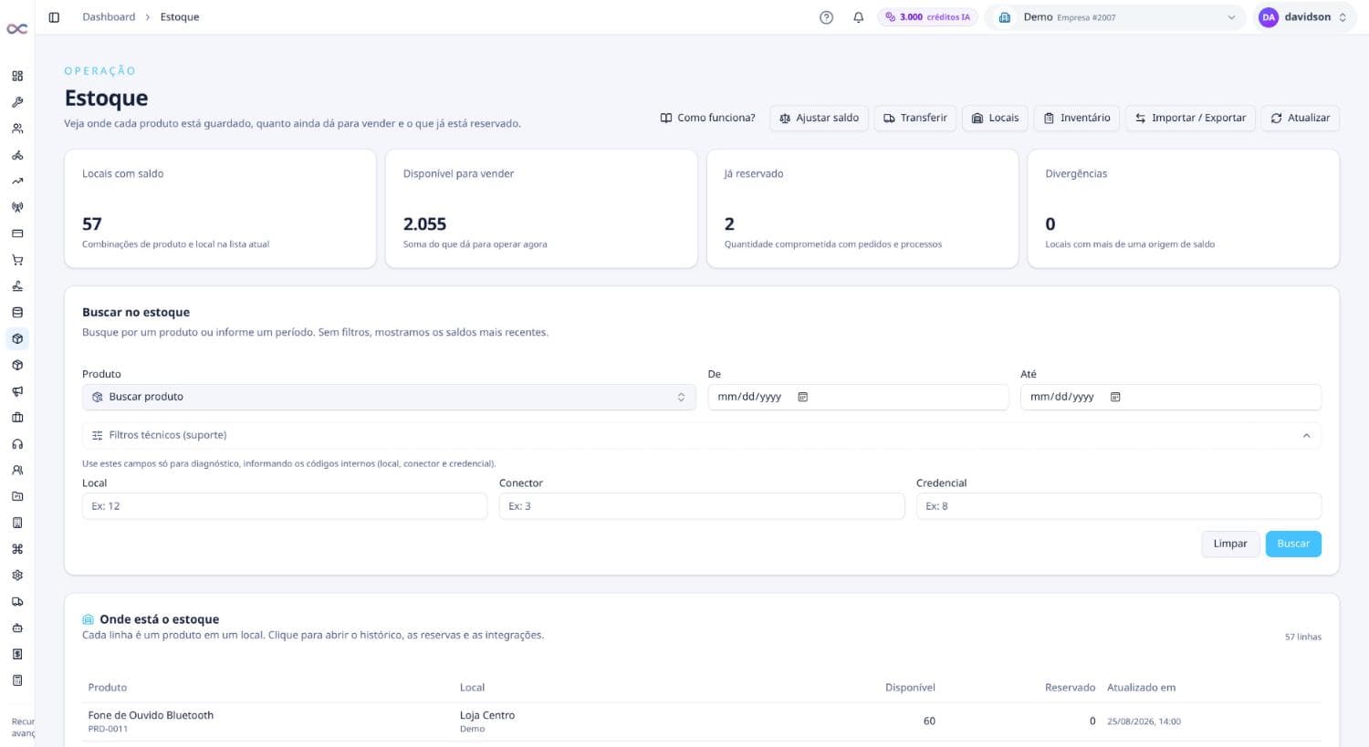
Task: Open the Fone de Ouvido Bluetooth row
Action: pyautogui.click(x=702, y=721)
